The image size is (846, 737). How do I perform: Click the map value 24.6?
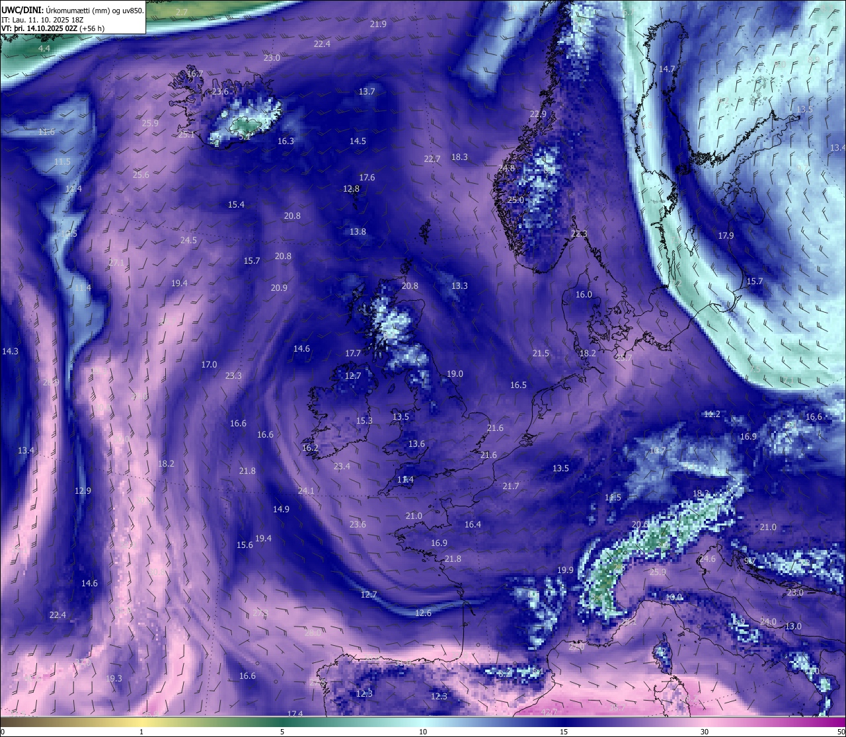707,559
